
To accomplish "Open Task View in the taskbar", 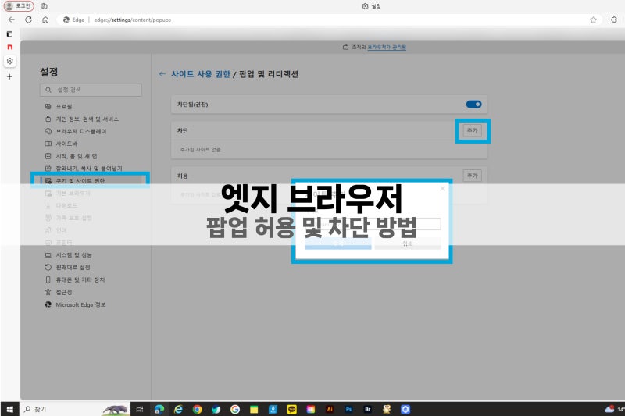I will (140, 409).
